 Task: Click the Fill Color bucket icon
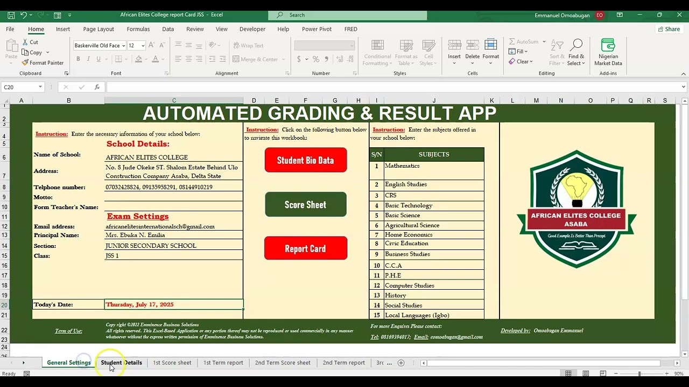tap(139, 59)
